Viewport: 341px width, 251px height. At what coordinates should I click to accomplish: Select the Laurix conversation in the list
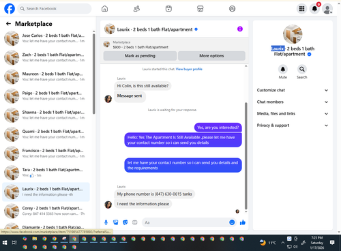(46, 192)
